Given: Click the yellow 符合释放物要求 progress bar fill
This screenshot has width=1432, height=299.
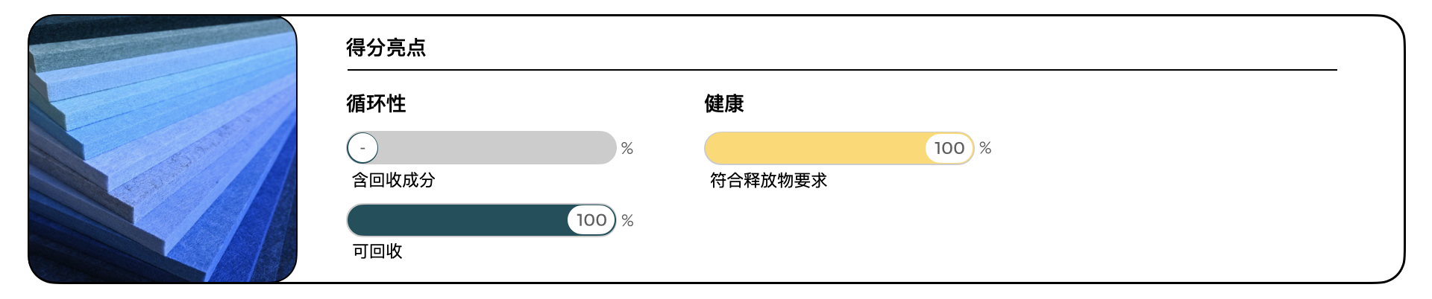Looking at the screenshot, I should [x=814, y=148].
